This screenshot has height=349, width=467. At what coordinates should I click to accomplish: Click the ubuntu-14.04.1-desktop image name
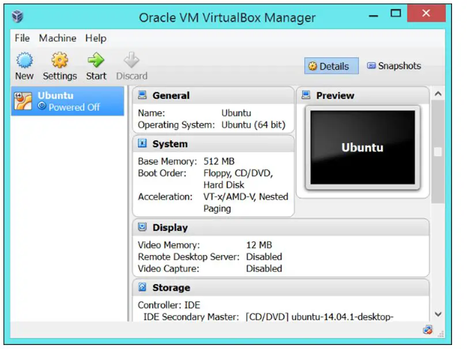pyautogui.click(x=342, y=317)
